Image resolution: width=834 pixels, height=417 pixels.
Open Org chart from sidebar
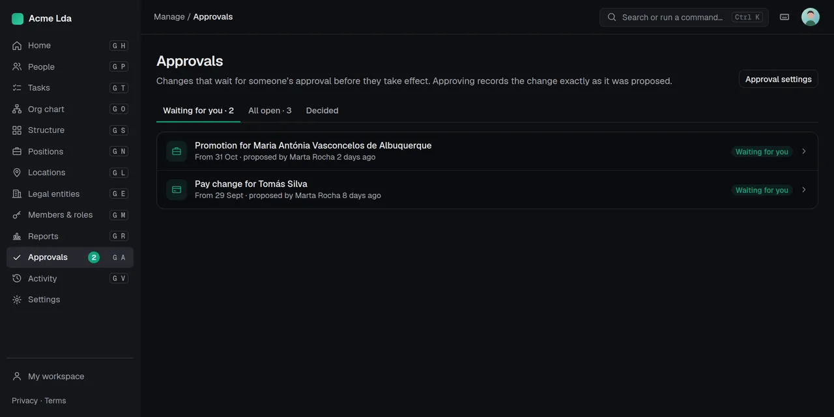point(70,109)
